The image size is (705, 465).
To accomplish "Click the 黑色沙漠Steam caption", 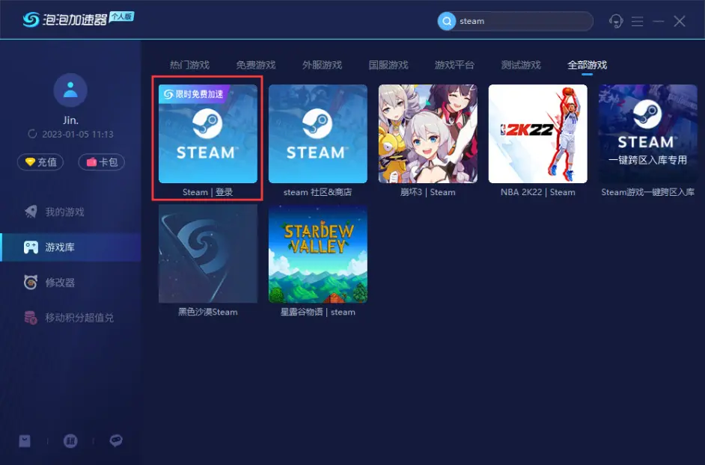I will click(208, 312).
